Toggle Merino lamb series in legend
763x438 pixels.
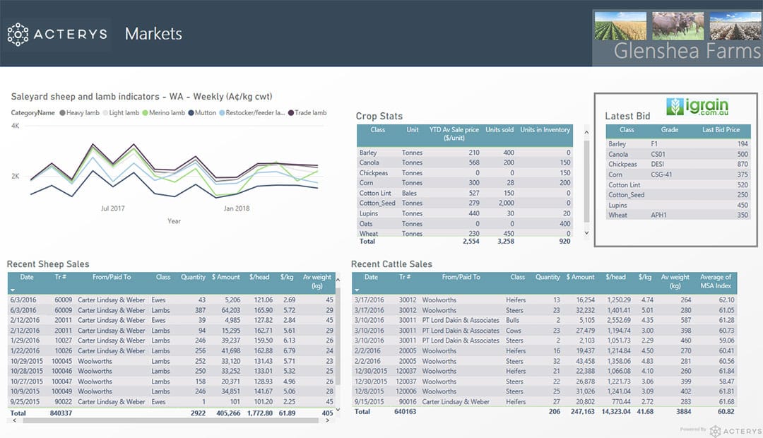point(163,112)
